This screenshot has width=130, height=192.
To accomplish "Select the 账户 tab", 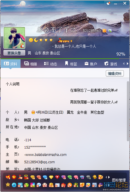I will (x=91, y=64).
